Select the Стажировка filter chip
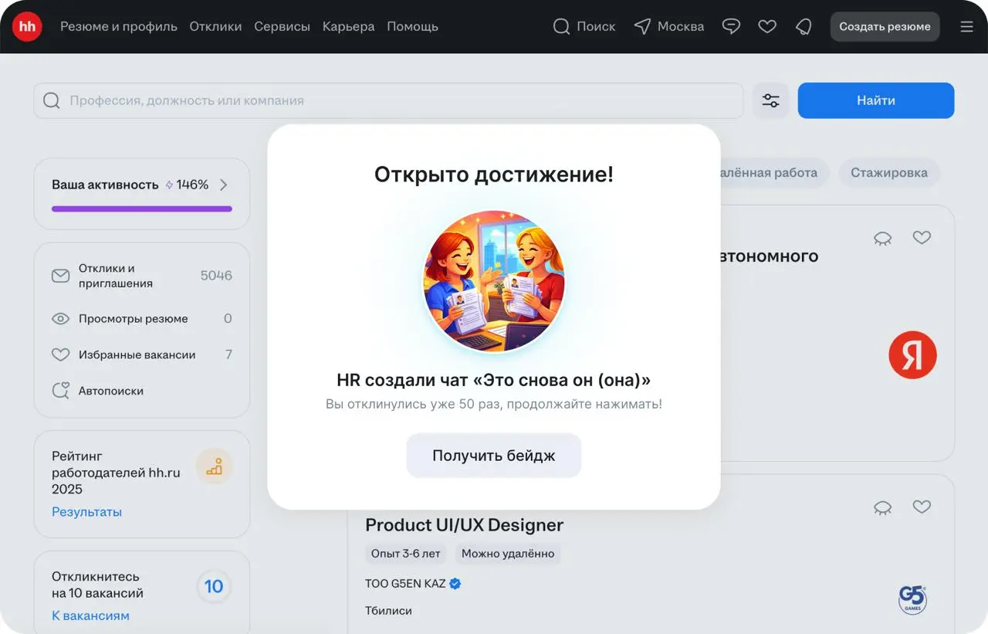The image size is (988, 634). click(889, 173)
